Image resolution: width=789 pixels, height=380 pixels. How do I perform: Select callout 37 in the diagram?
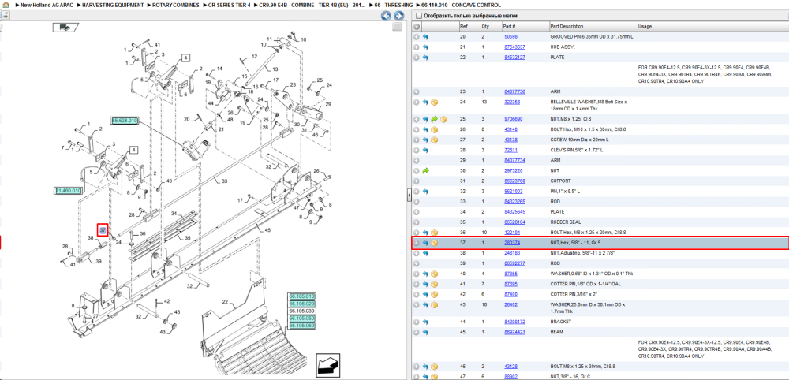click(x=103, y=230)
